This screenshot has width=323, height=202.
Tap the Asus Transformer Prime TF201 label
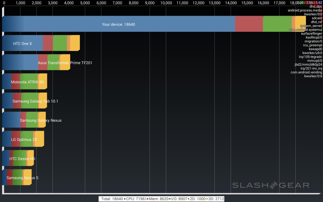[x=65, y=63]
